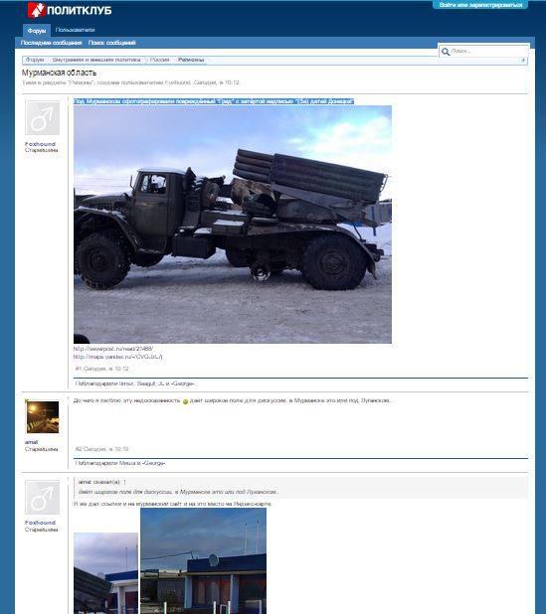Click the amat user avatar

click(x=43, y=417)
